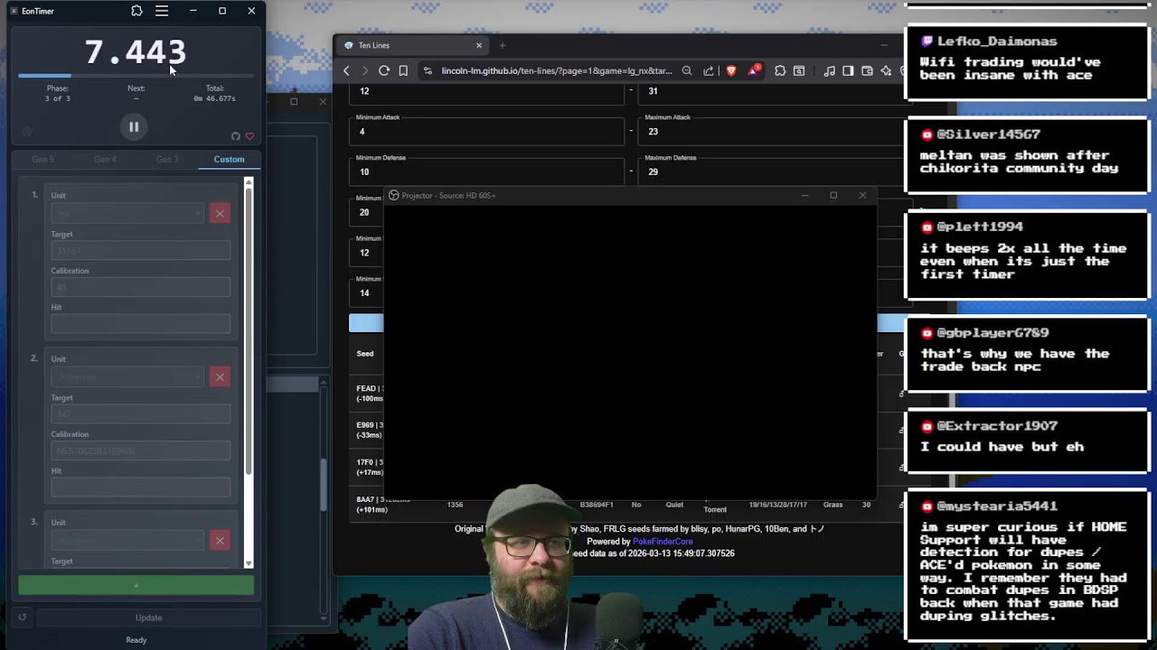The image size is (1157, 650).
Task: Open the browser music playlist icon
Action: click(830, 70)
